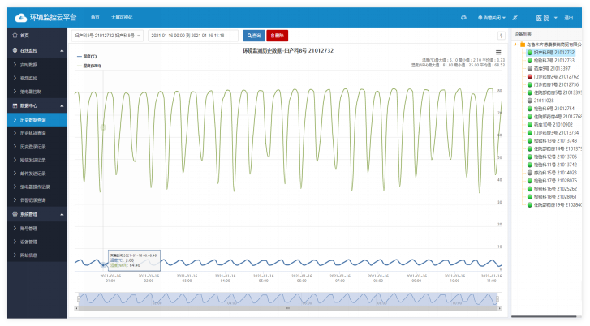Collapse the 数据中心 sidebar section
The height and width of the screenshot is (326, 590).
pyautogui.click(x=37, y=105)
